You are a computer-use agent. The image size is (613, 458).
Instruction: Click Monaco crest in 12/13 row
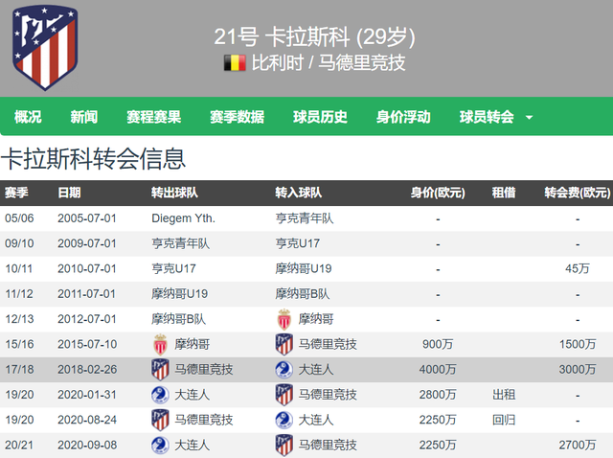pos(284,318)
